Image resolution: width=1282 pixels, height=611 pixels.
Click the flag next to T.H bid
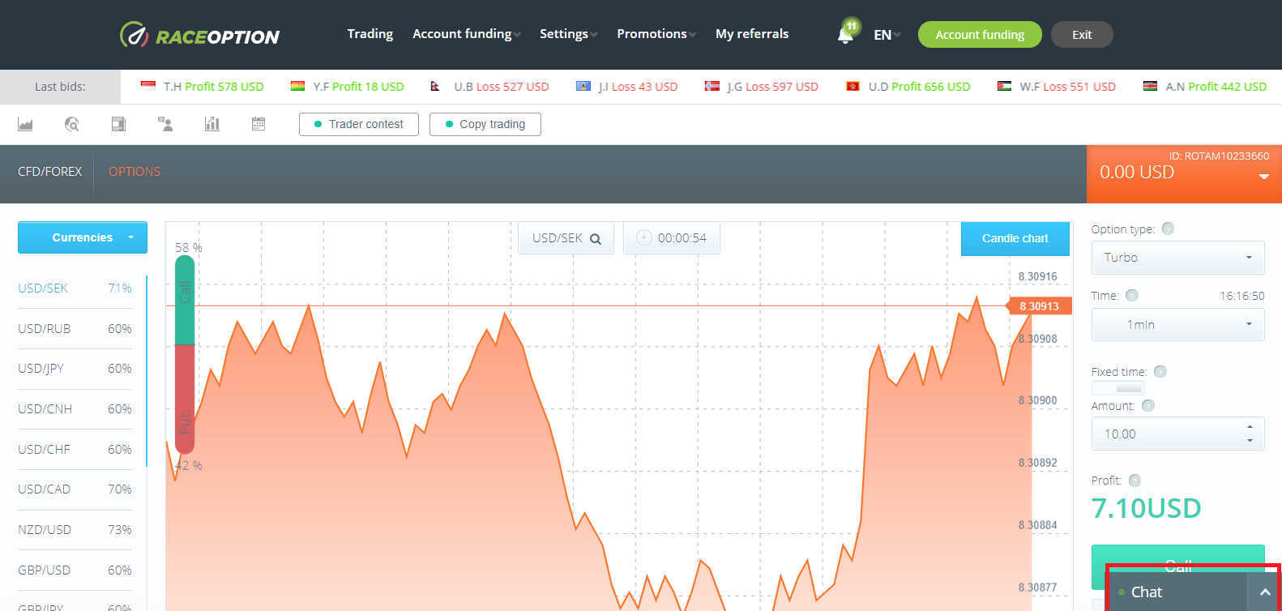point(147,86)
